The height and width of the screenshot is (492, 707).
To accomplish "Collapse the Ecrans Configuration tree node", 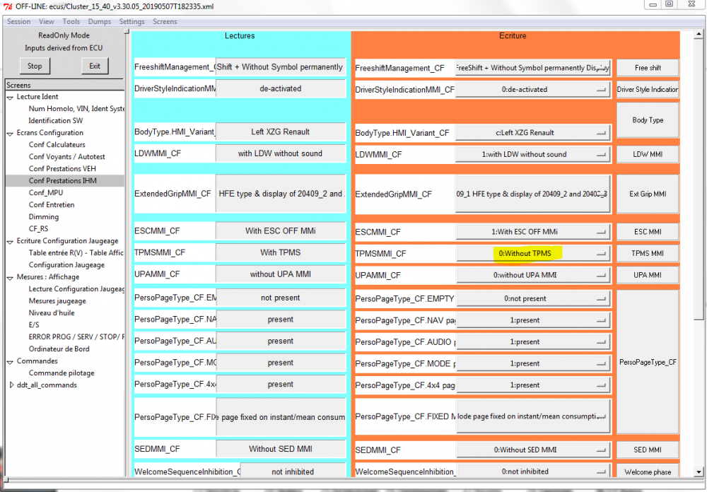I will [11, 133].
